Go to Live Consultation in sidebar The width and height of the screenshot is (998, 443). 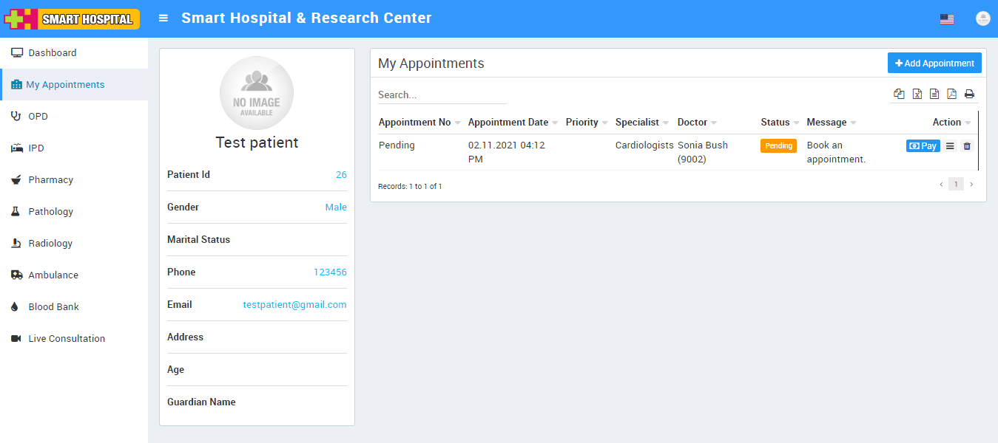[67, 339]
